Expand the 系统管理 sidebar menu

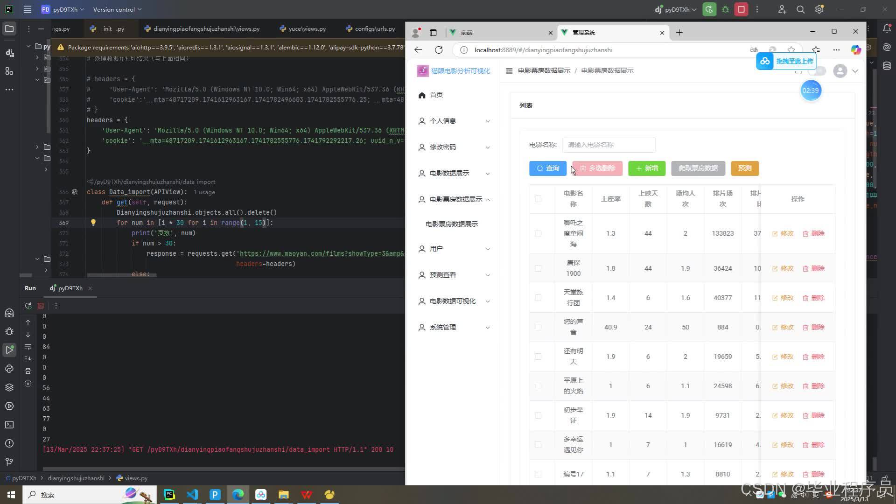453,327
